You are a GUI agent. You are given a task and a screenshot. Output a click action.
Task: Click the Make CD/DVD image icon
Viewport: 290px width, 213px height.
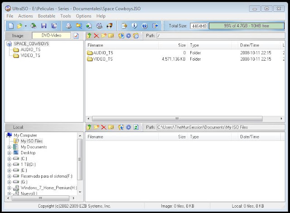(x=68, y=26)
